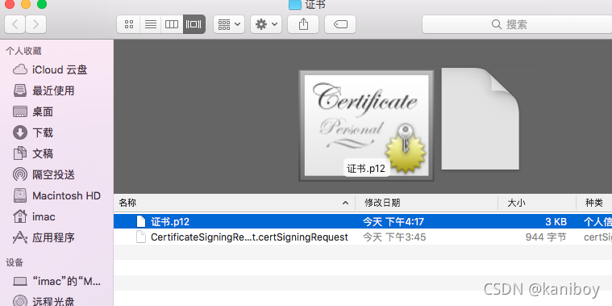Click the 今天 下午4:17 date cell

(x=393, y=222)
